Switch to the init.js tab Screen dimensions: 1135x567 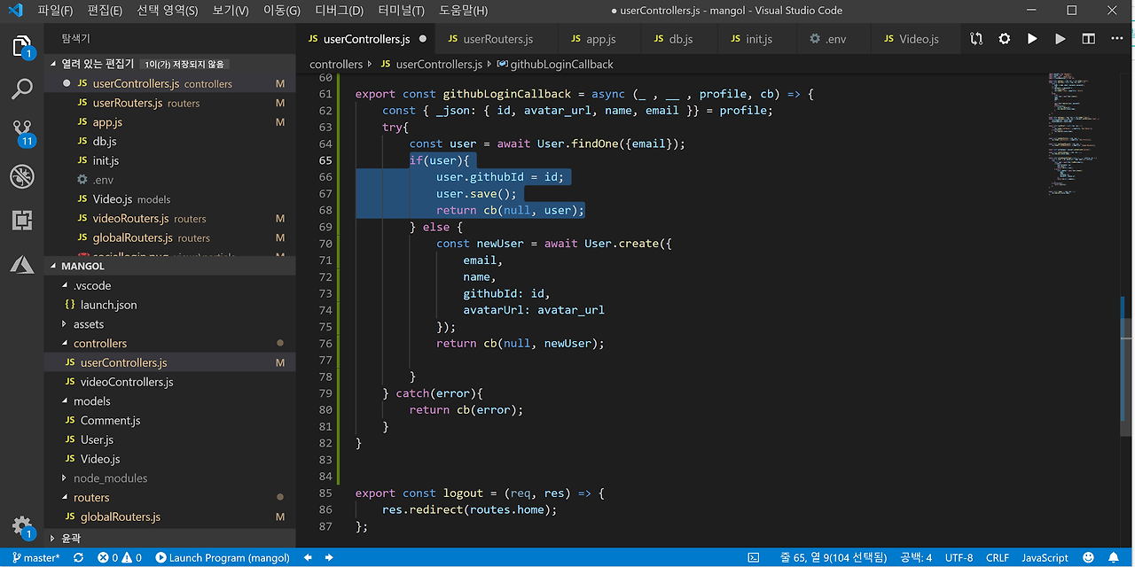coord(759,39)
